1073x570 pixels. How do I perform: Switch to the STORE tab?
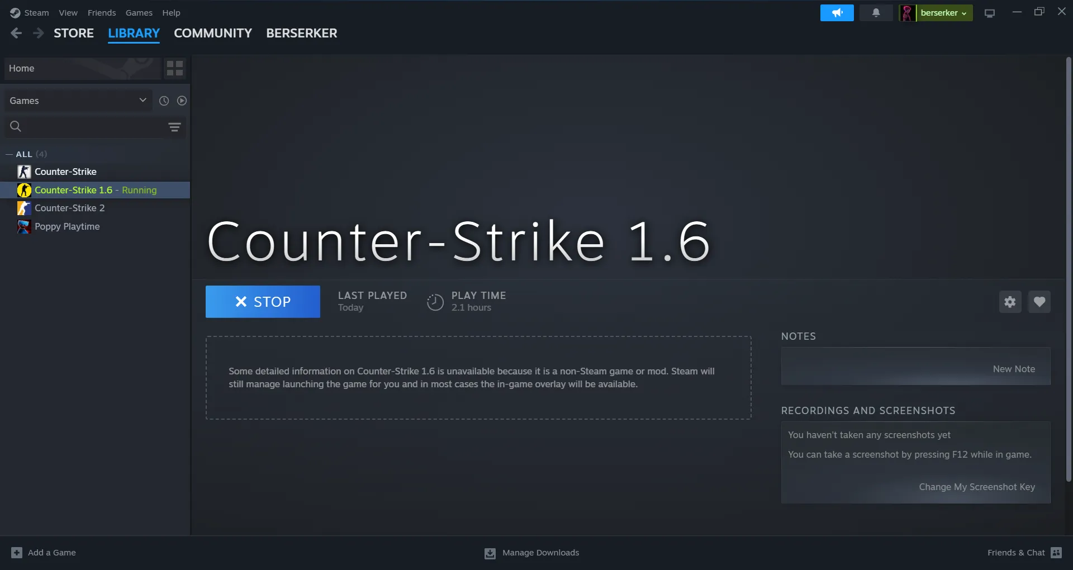(x=74, y=33)
